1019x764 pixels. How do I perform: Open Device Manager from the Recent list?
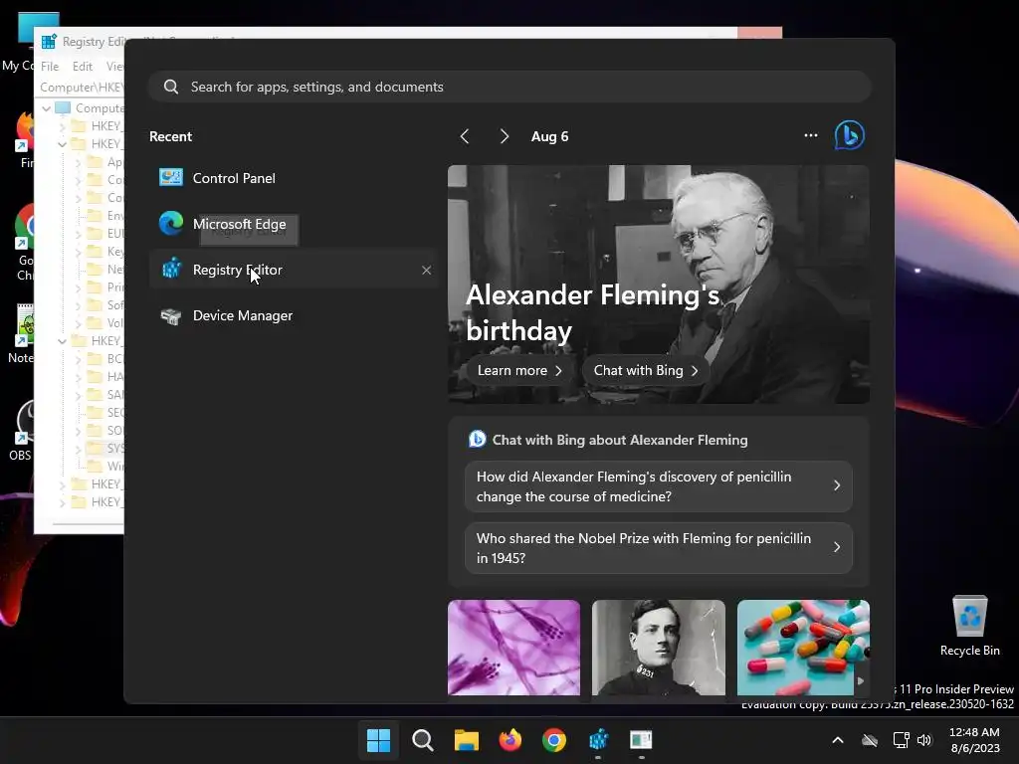(x=294, y=315)
